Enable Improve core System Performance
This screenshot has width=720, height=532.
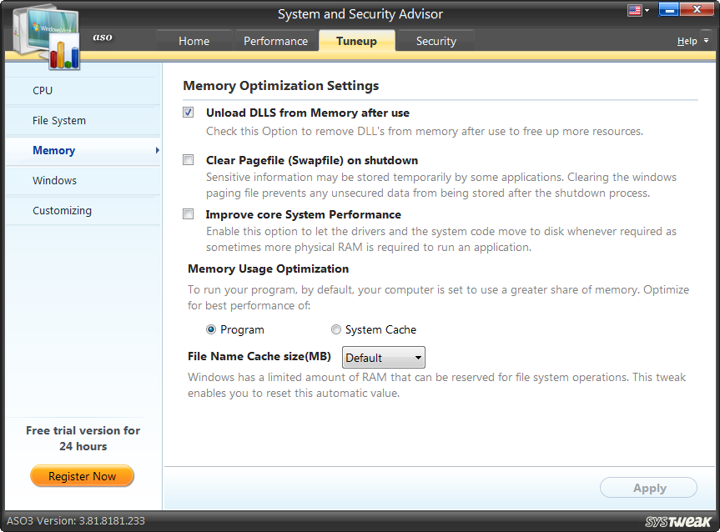pyautogui.click(x=188, y=214)
